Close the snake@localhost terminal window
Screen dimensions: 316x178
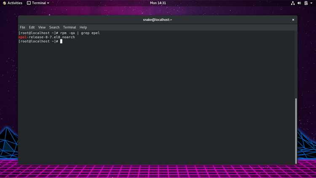pos(293,20)
